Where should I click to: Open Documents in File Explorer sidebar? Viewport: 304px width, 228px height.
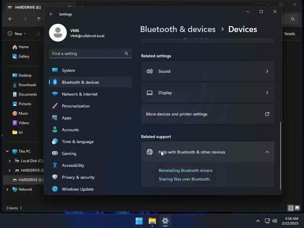23,94
